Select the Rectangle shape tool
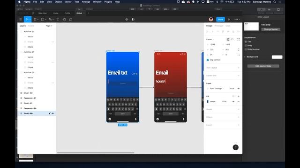Image resolution: width=300 pixels, height=168 pixels. click(43, 20)
